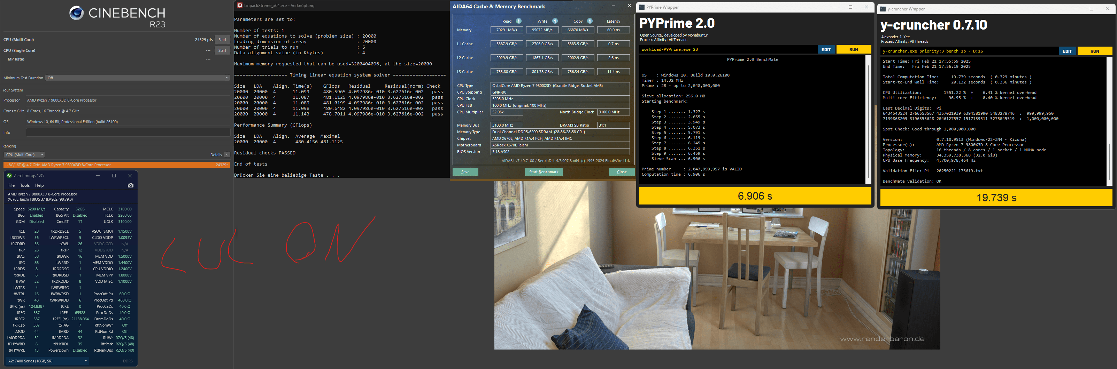Viewport: 1117px width, 369px height.
Task: Click the y-cruncher command line field
Action: point(970,51)
